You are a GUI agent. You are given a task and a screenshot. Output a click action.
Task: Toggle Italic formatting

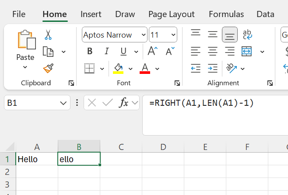(106, 51)
